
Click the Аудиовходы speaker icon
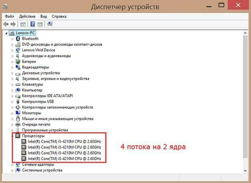[18, 56]
